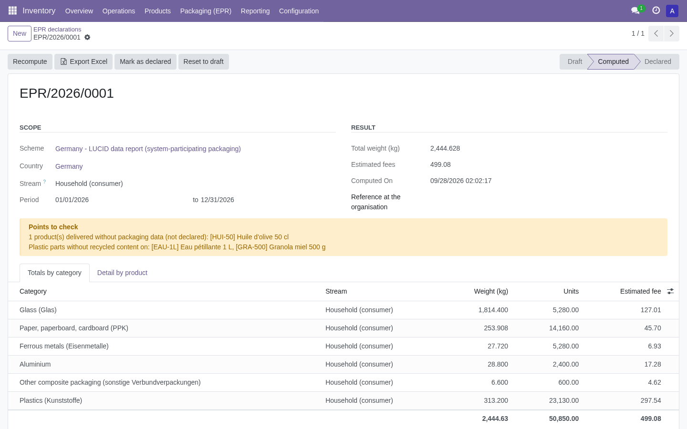Open the Configuration menu
This screenshot has height=429, width=687.
(x=299, y=11)
